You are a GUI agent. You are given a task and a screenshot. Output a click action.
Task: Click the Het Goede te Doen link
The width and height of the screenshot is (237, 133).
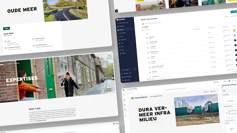(x=41, y=120)
